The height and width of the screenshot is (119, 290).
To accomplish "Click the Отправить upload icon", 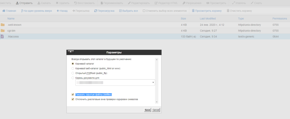I will pyautogui.click(x=17, y=3).
